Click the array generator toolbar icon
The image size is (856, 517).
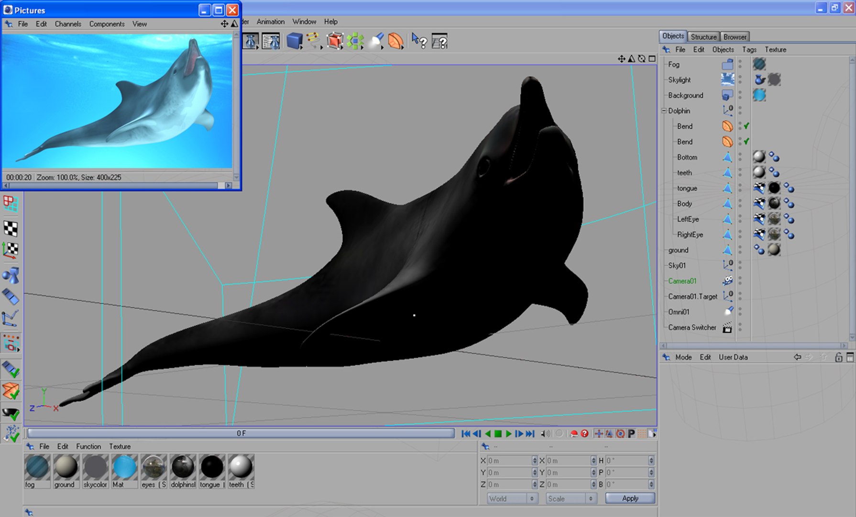(355, 41)
